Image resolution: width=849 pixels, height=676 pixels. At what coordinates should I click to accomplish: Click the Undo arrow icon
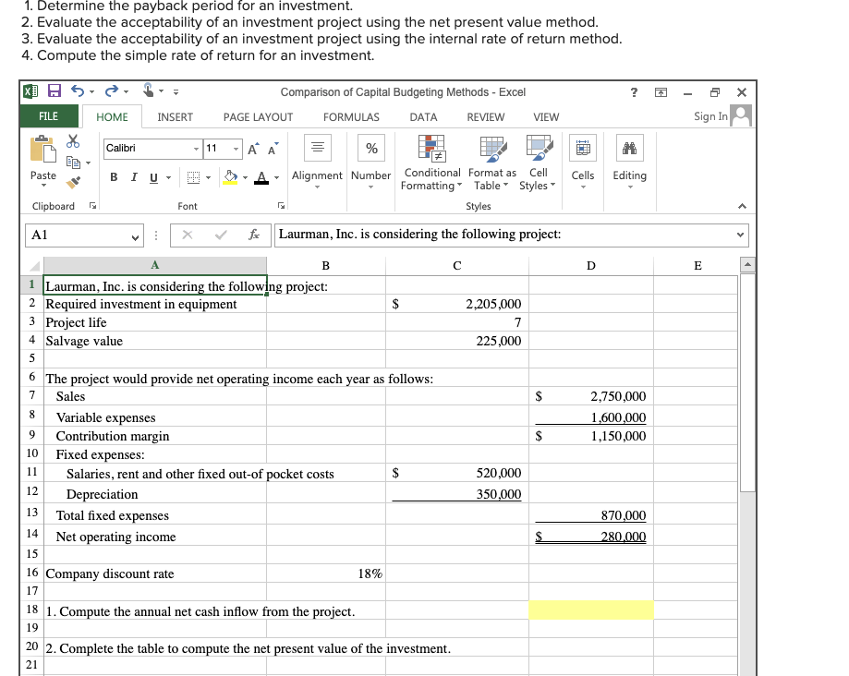click(78, 91)
